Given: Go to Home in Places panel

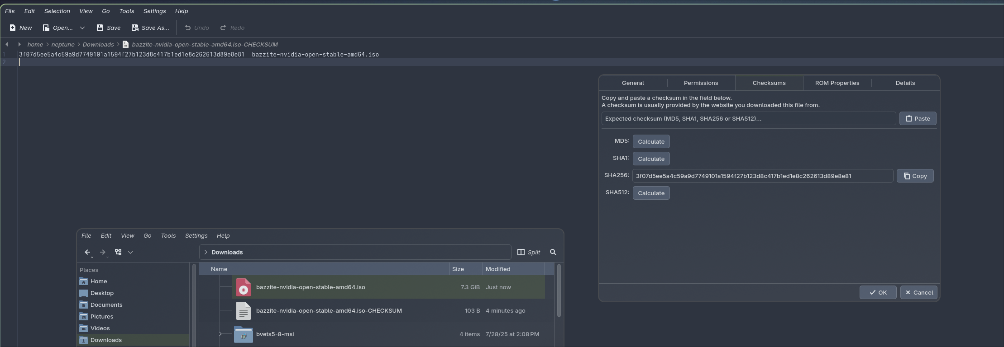Looking at the screenshot, I should click(133, 281).
